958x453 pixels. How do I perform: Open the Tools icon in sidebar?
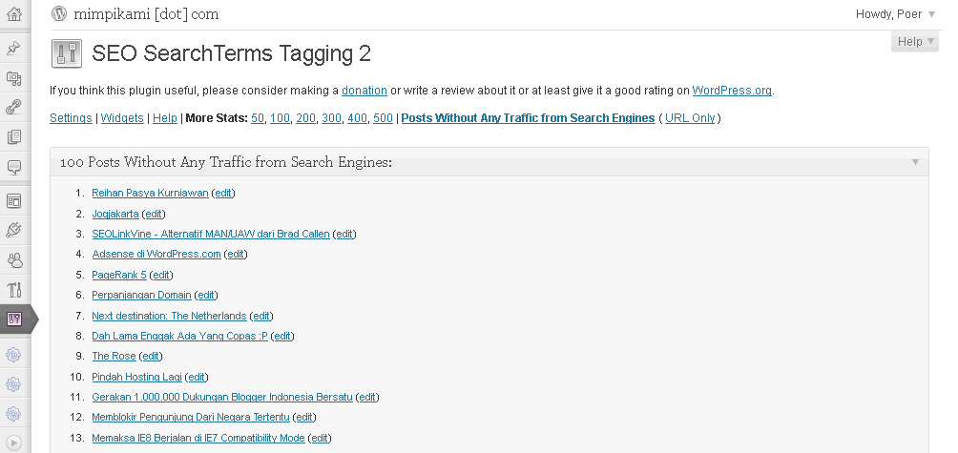tap(13, 289)
